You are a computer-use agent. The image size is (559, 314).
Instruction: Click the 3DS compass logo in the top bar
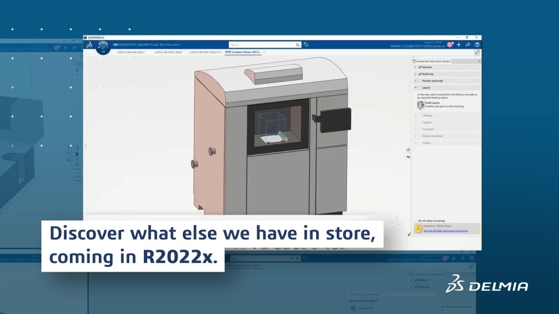coord(89,45)
